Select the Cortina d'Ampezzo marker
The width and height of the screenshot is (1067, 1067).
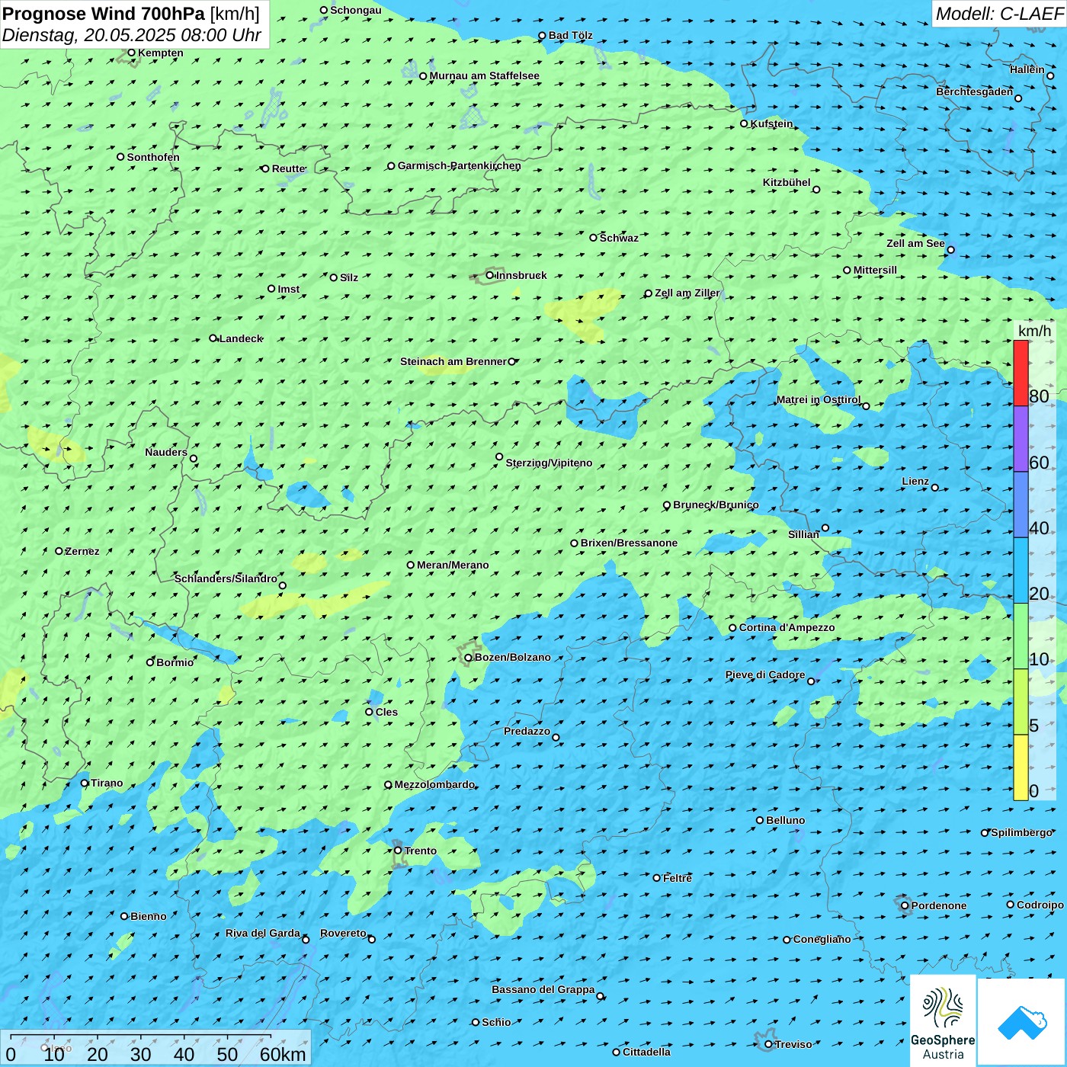click(x=732, y=628)
